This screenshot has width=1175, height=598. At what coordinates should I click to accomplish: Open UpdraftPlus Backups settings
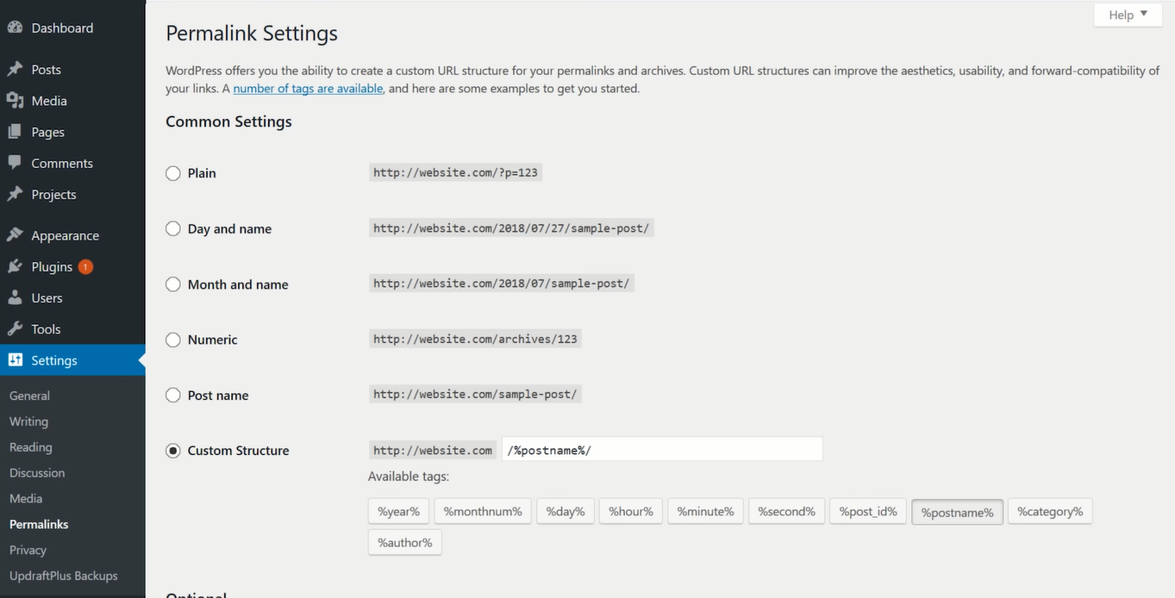(63, 576)
